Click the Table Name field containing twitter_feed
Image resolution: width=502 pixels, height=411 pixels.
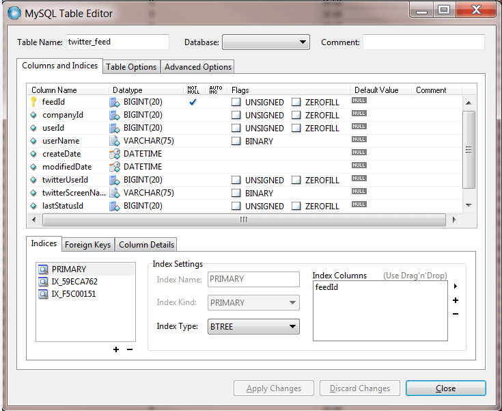pos(117,42)
